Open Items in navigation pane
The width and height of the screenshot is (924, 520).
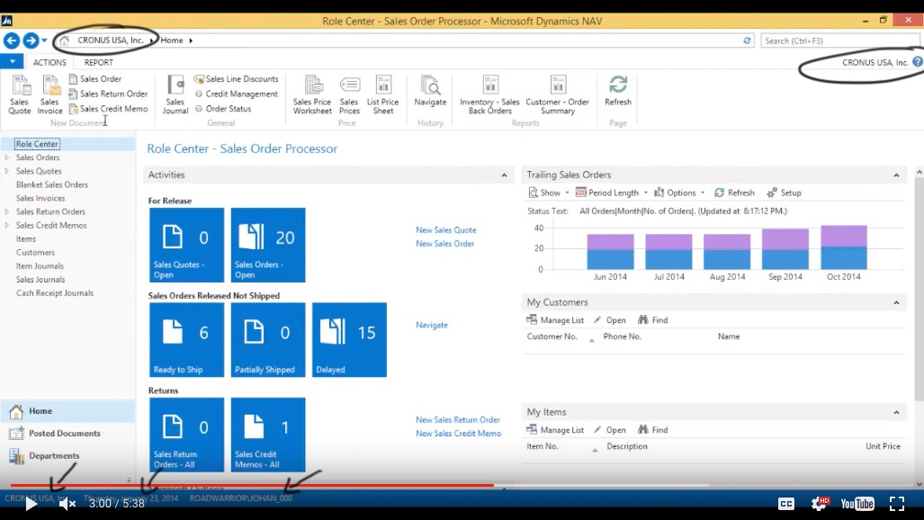pos(26,238)
